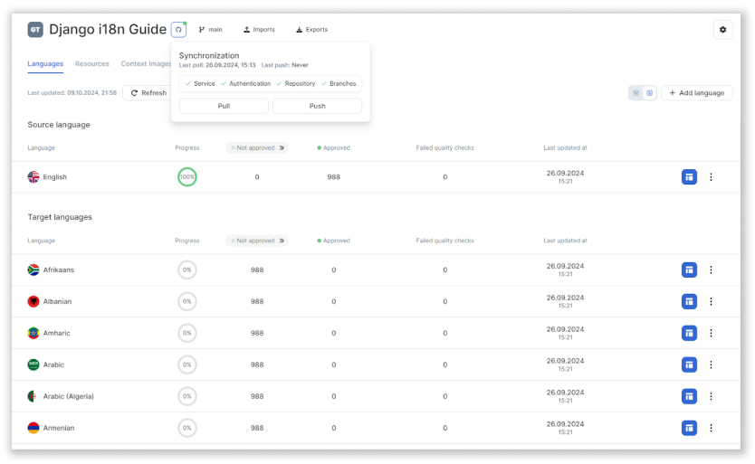Click the Armenian flag icon
Viewport: 755px width, 464px height.
(x=33, y=428)
